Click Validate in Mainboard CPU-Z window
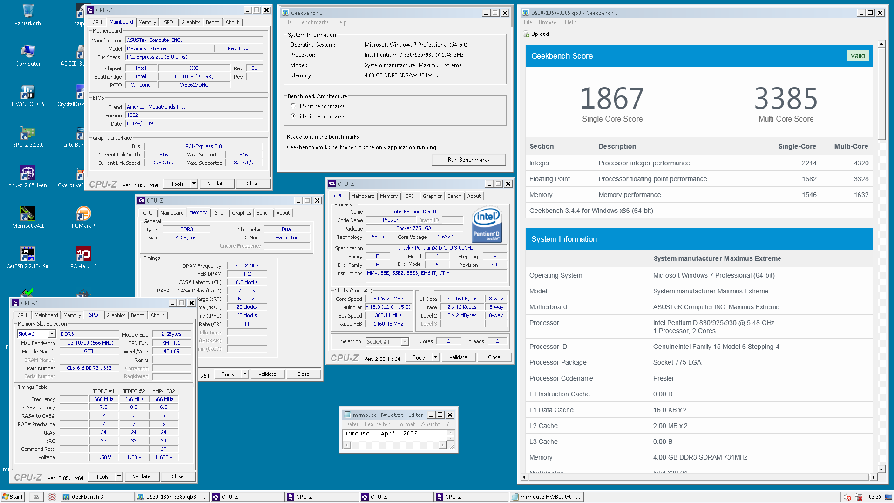This screenshot has height=503, width=894. 217,184
